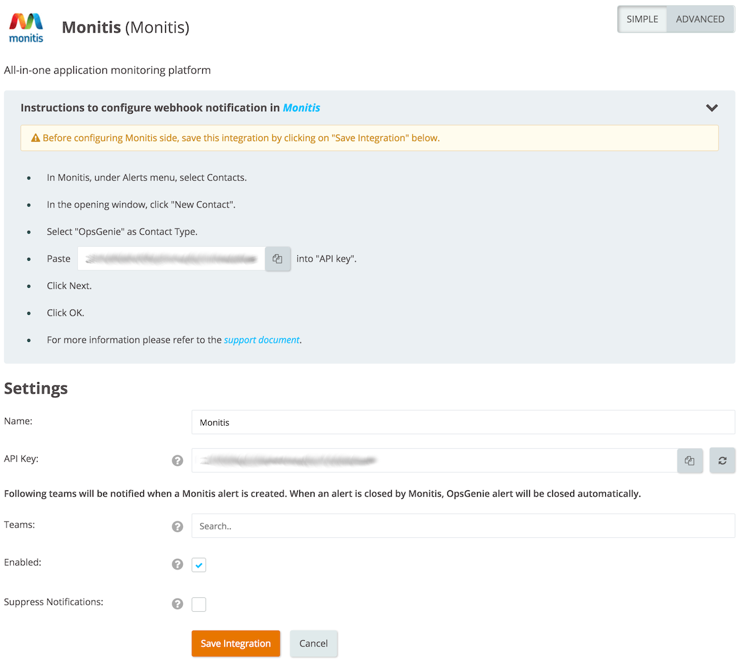740x660 pixels.
Task: Click the warning triangle icon
Action: 36,138
